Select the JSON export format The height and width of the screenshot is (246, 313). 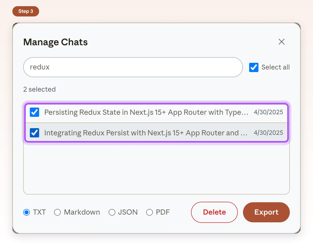112,212
